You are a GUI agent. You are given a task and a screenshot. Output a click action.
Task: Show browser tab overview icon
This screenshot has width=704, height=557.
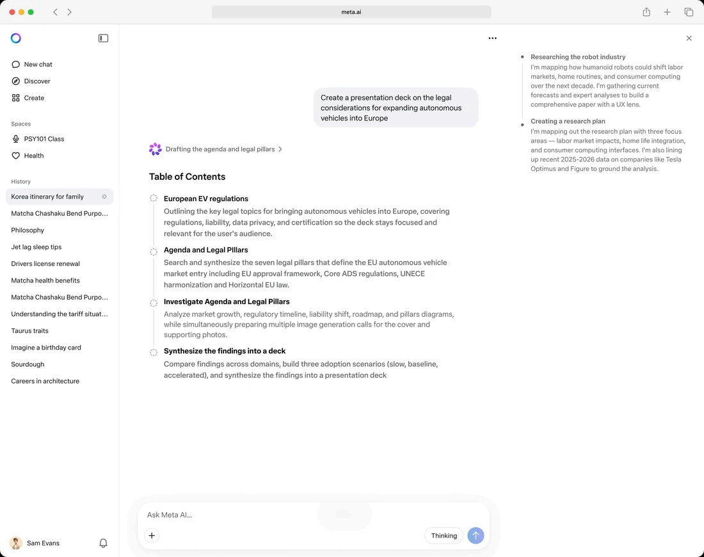coord(689,12)
